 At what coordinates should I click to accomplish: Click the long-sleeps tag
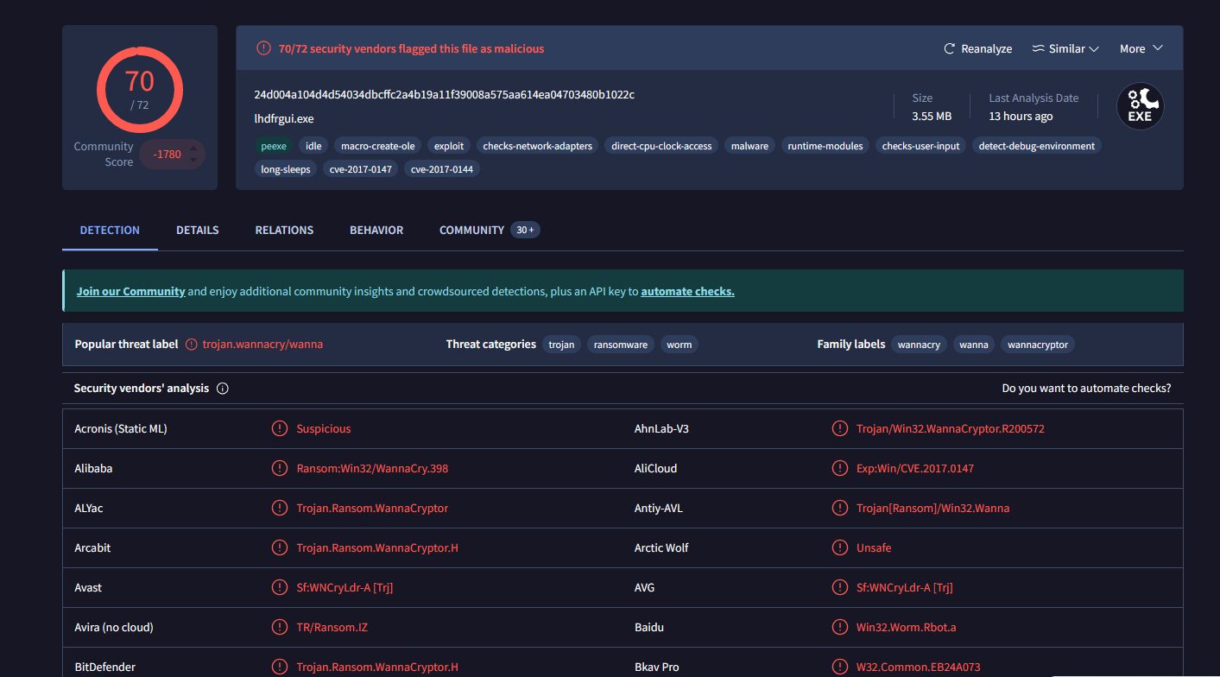[286, 169]
